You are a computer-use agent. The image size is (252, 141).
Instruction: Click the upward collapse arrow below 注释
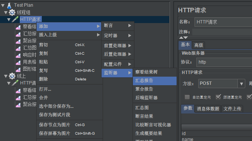pos(181,38)
